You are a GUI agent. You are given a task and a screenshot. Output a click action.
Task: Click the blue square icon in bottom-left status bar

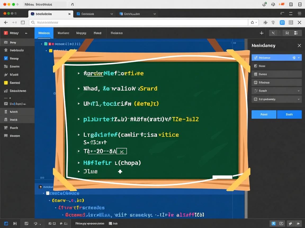6,224
